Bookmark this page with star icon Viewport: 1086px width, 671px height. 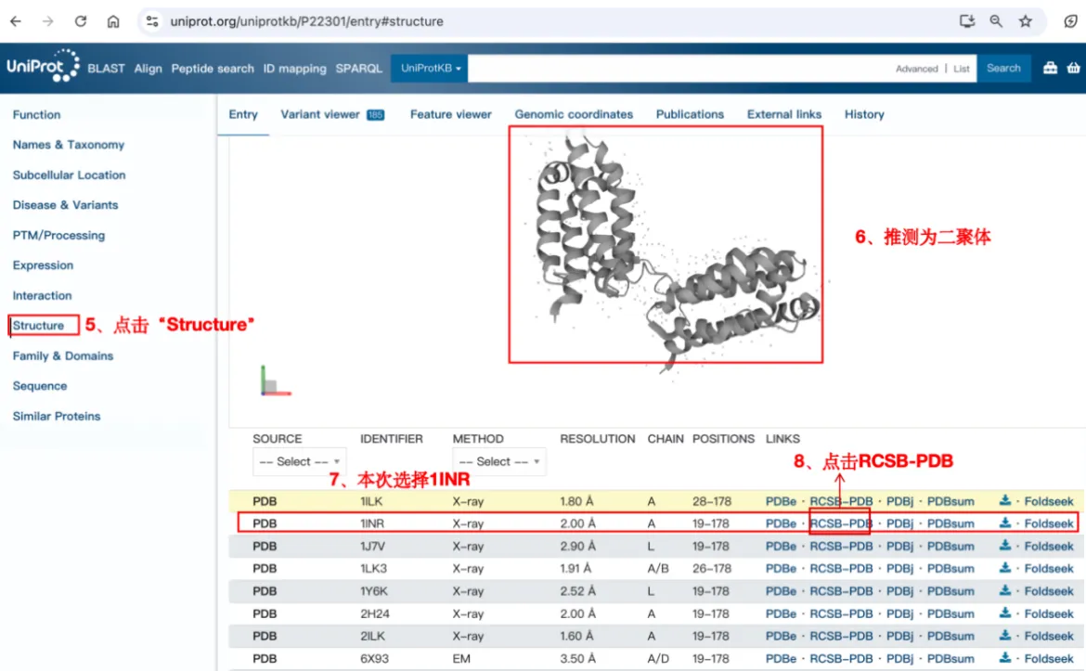[x=1026, y=20]
